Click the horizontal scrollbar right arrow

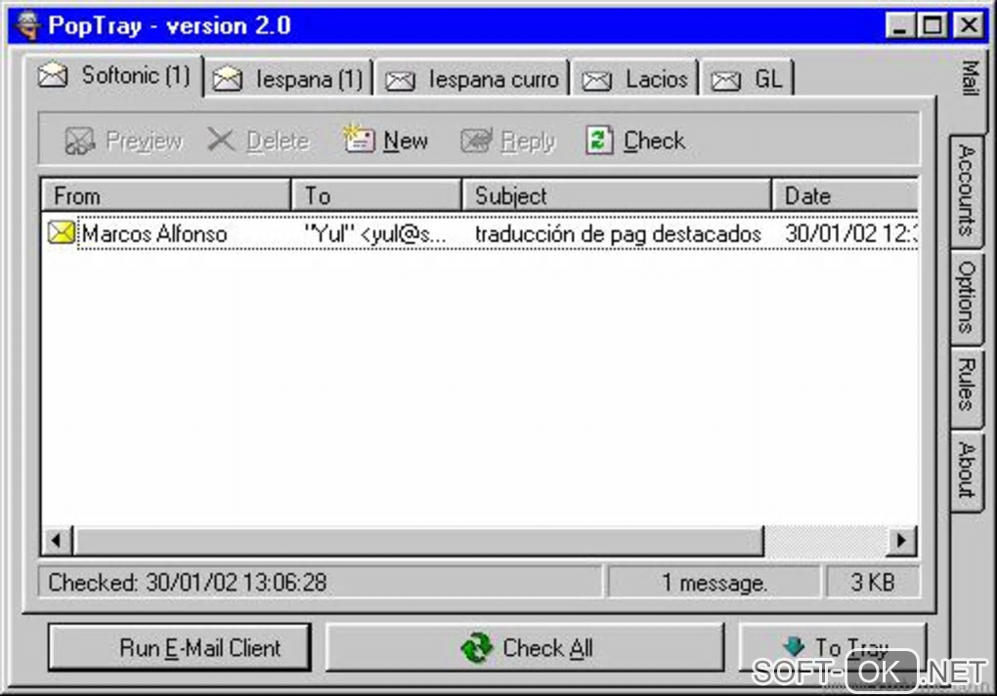[x=901, y=541]
